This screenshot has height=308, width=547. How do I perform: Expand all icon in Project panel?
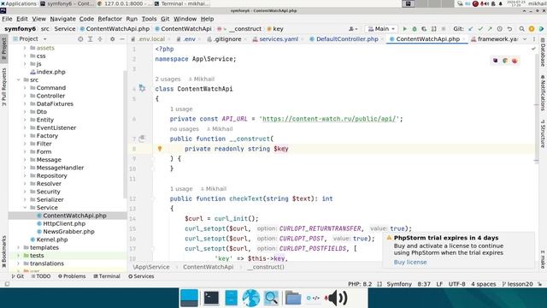click(90, 39)
